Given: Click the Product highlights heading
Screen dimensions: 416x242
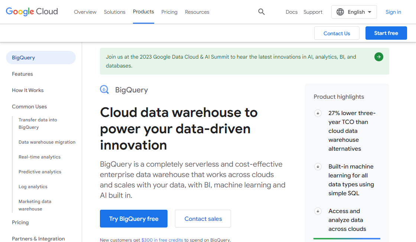Looking at the screenshot, I should 339,97.
